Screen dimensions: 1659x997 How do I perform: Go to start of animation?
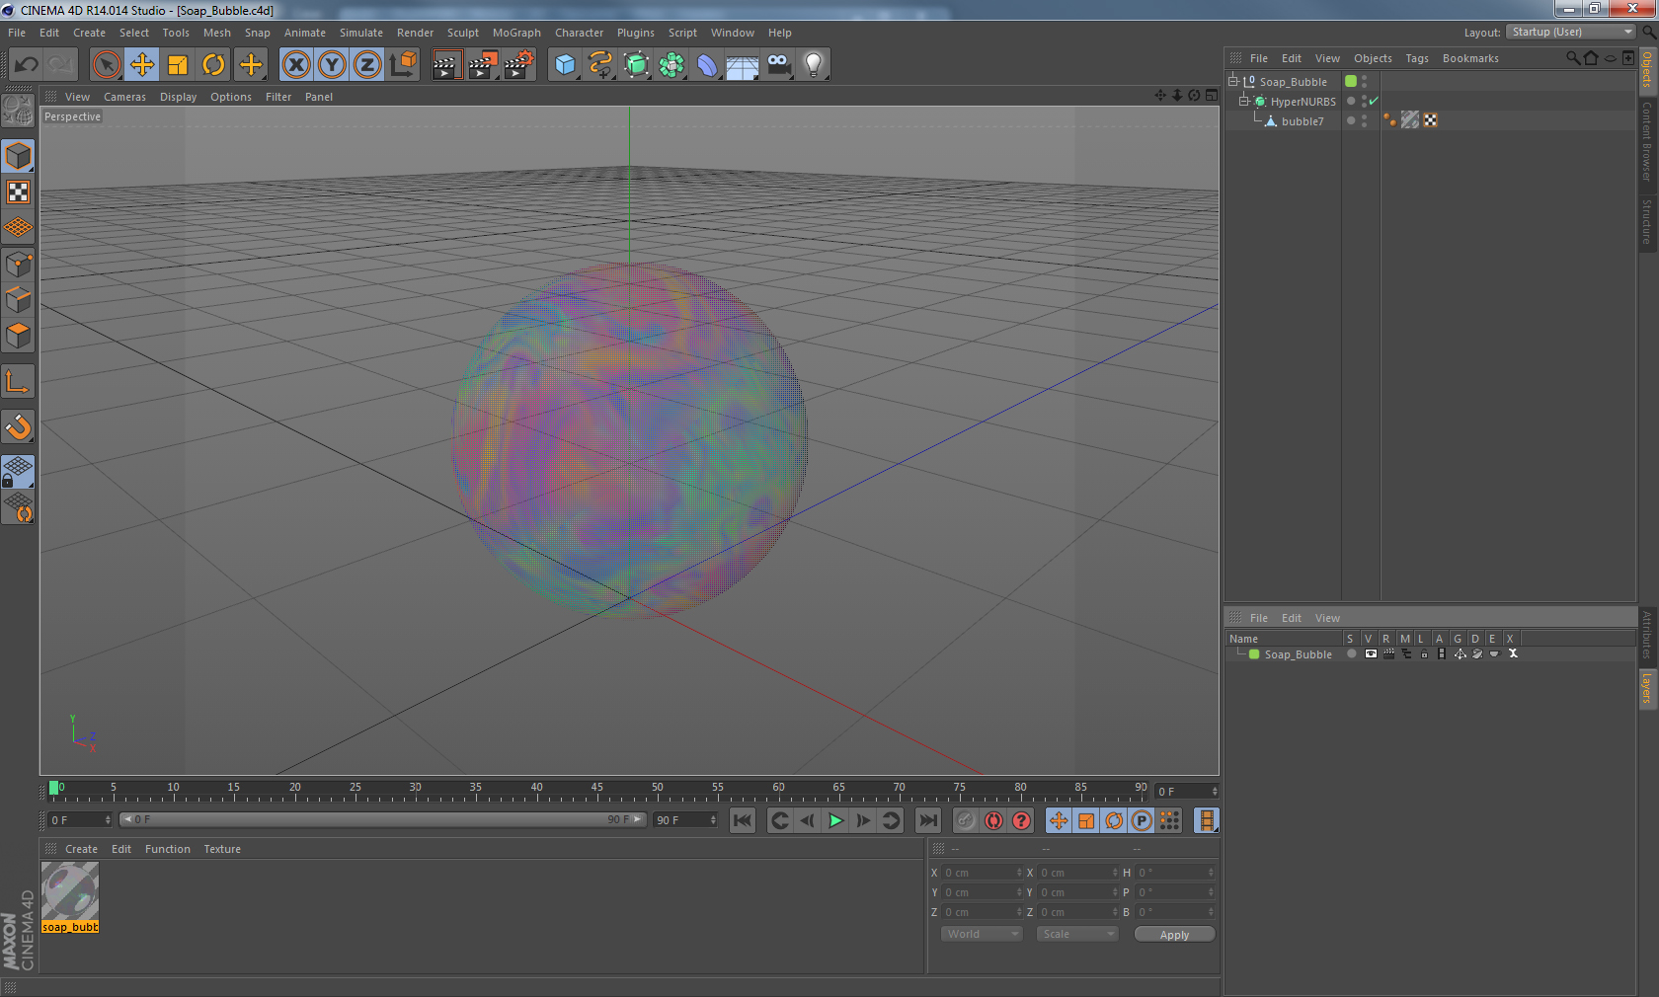(x=743, y=820)
